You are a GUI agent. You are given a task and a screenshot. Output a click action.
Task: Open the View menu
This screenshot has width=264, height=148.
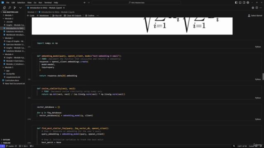(x=29, y=2)
